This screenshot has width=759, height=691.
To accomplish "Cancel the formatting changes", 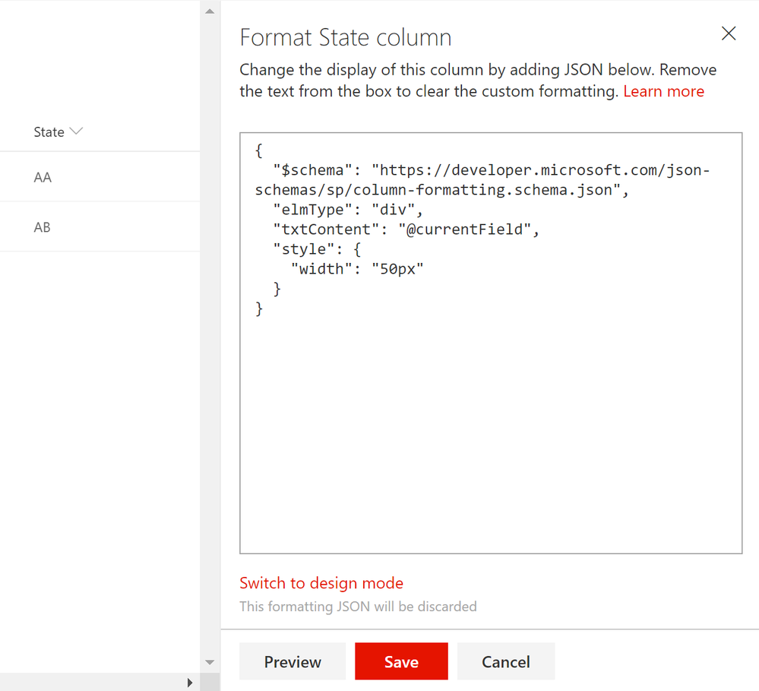I will (x=506, y=661).
